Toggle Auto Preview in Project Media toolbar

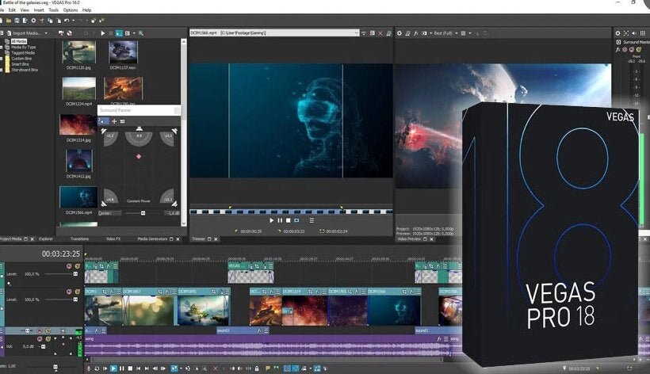tap(119, 33)
